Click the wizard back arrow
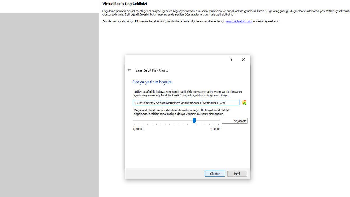350x197 pixels. pos(129,70)
